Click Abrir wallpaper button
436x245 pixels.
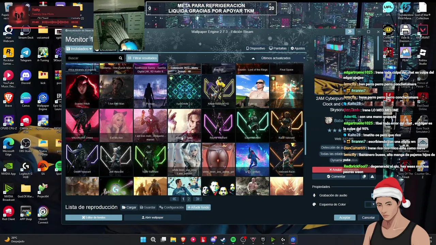[x=153, y=217]
